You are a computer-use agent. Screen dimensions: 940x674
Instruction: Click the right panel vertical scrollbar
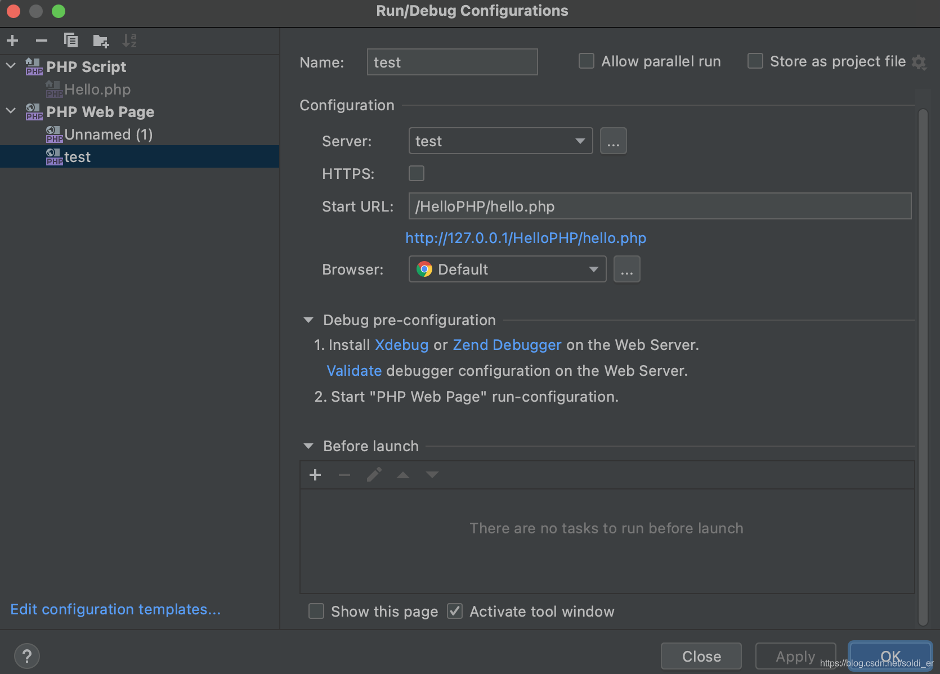pyautogui.click(x=923, y=366)
